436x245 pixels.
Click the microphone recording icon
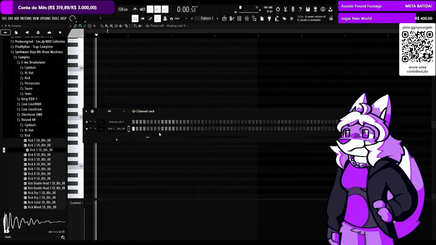pyautogui.click(x=293, y=9)
